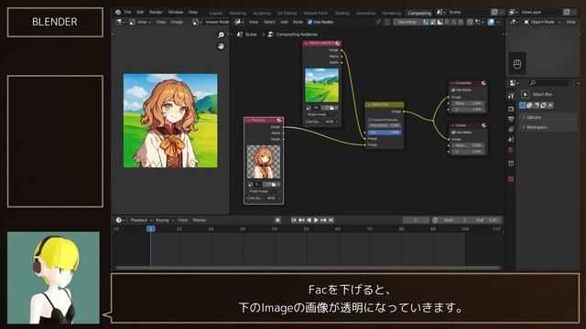This screenshot has width=586, height=329.
Task: Choose the extend selection mode icon
Action: [529, 106]
